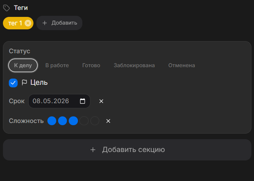This screenshot has width=254, height=181.
Task: Open the calendar picker in the Срок field
Action: 82,101
